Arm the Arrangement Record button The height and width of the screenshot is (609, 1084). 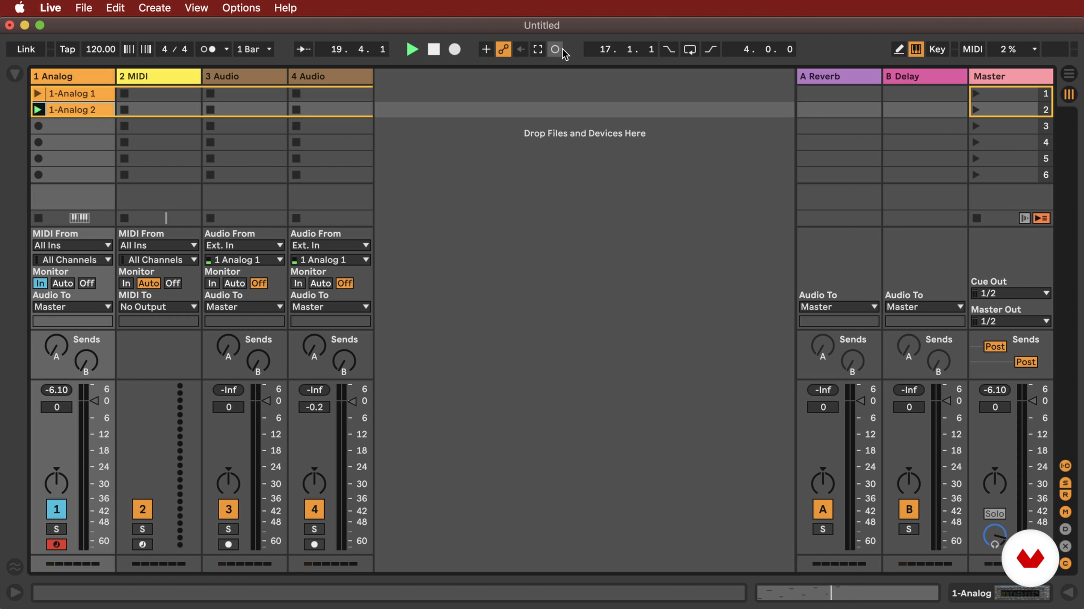tap(454, 49)
